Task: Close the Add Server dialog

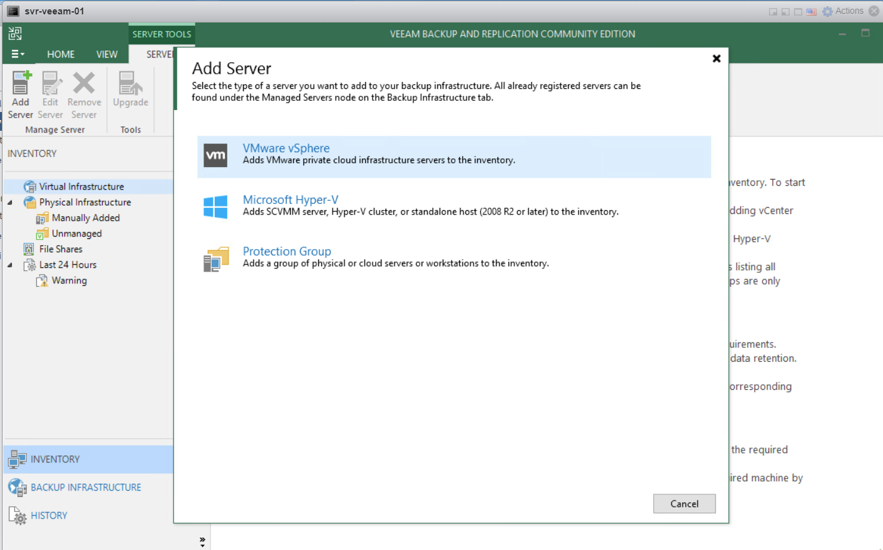Action: pos(716,58)
